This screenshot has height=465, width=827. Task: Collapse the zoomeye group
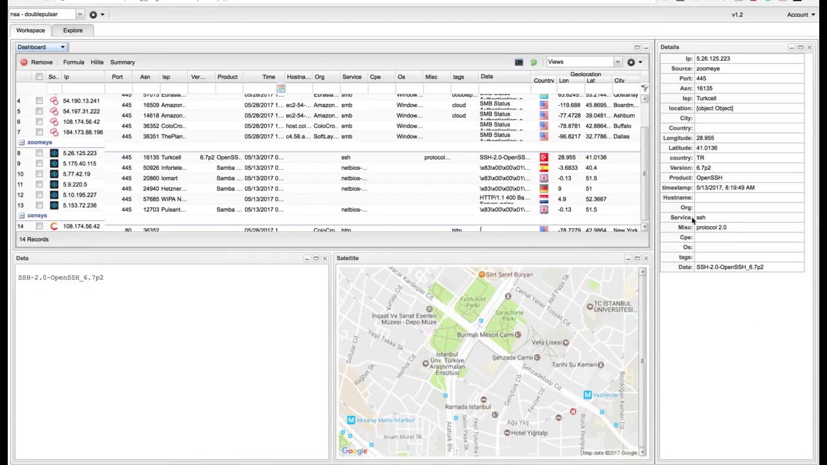point(21,143)
